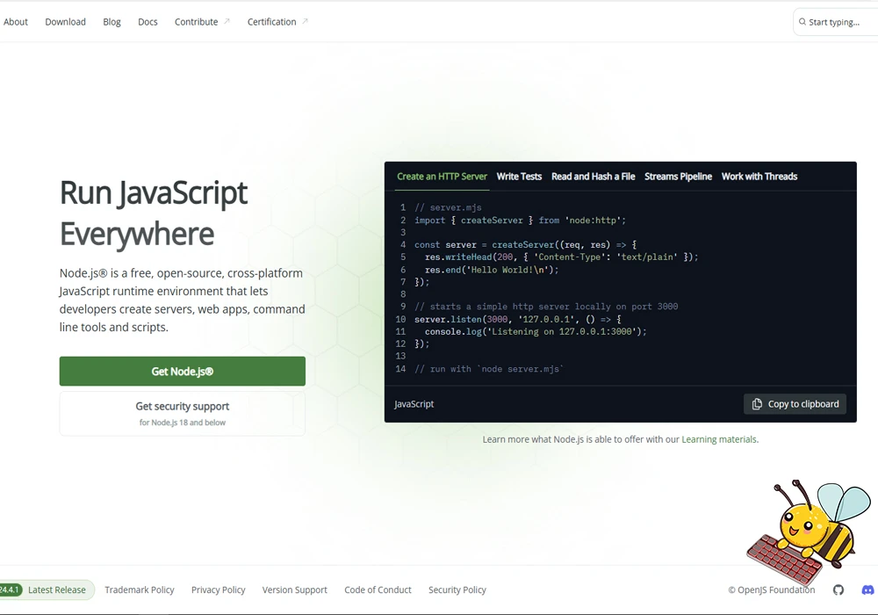Click the search magnifier icon
The height and width of the screenshot is (615, 878).
click(802, 22)
